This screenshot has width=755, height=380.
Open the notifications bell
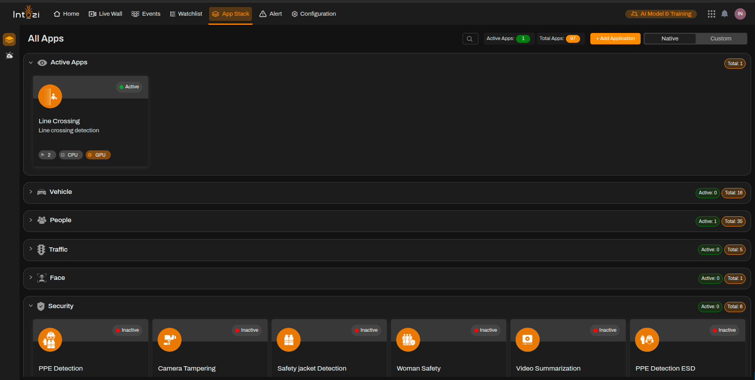724,14
